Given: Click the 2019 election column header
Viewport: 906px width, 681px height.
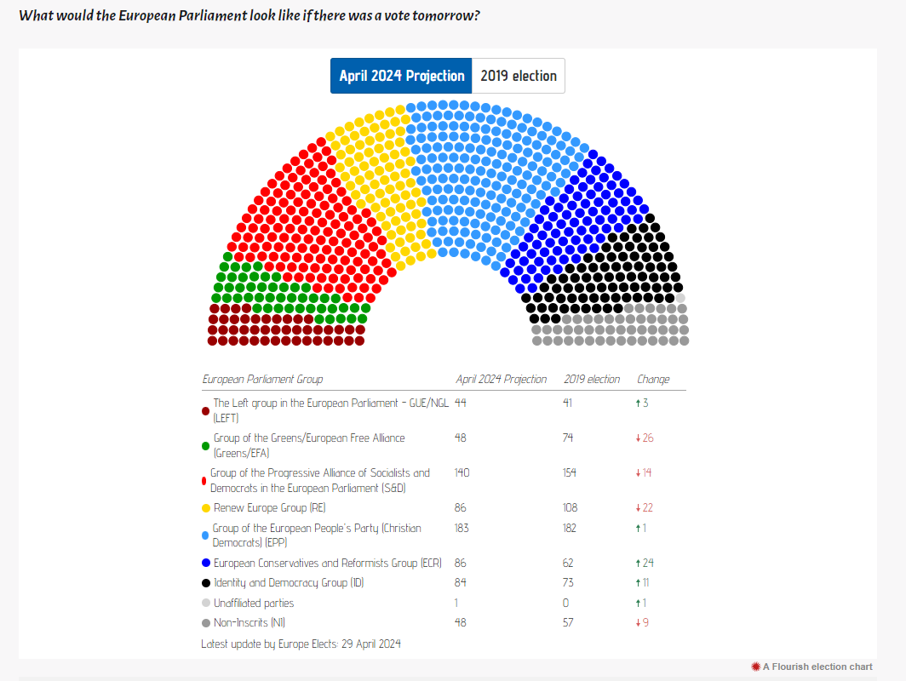Looking at the screenshot, I should (592, 380).
